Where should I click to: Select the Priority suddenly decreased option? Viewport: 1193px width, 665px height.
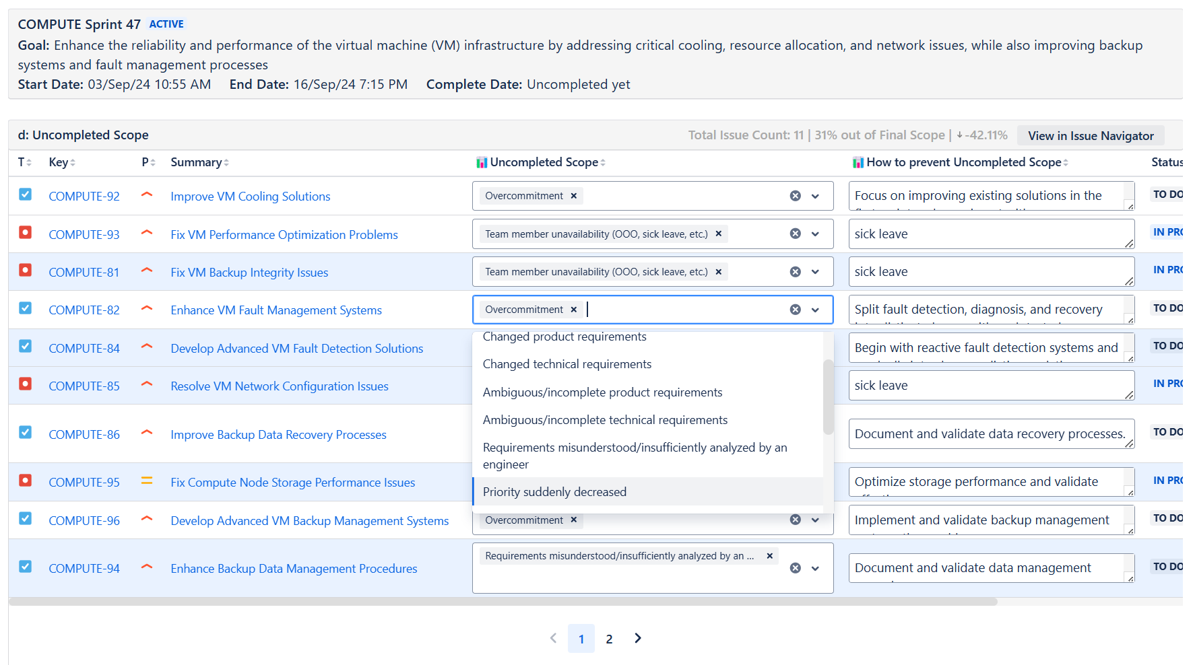click(554, 491)
